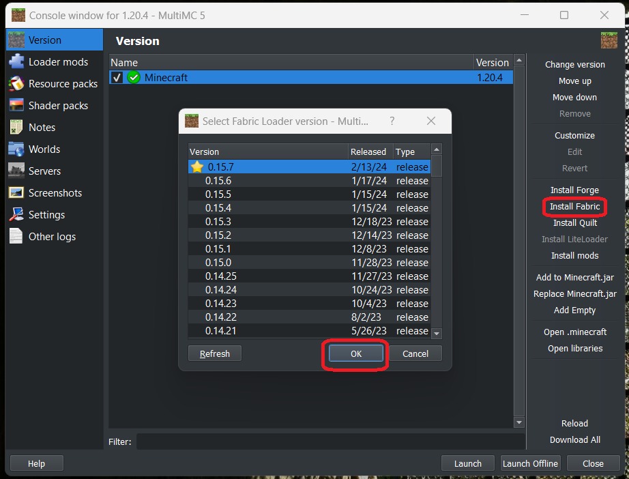Open the Resource packs page
Image resolution: width=629 pixels, height=479 pixels.
(54, 84)
